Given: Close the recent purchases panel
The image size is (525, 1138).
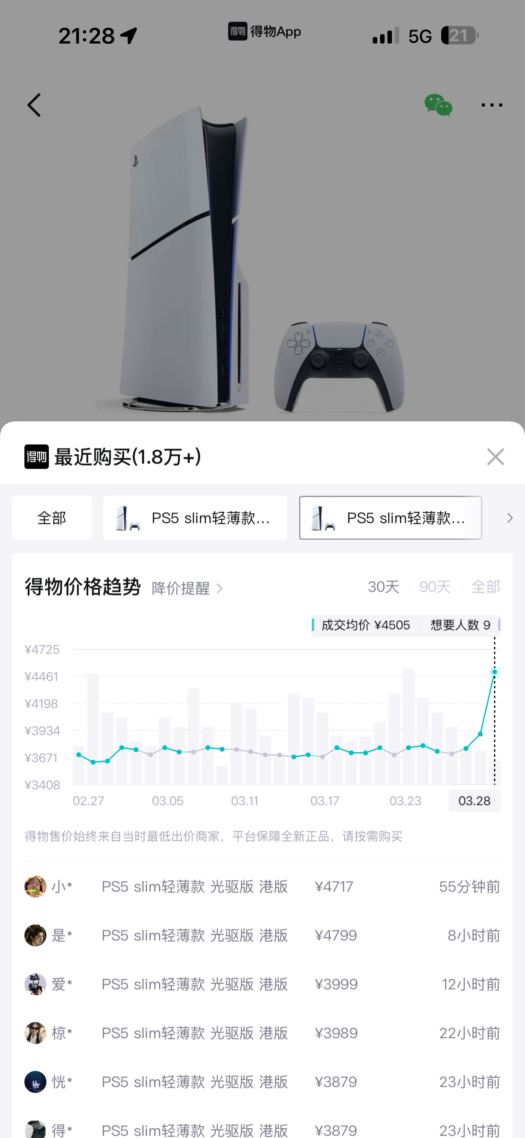Looking at the screenshot, I should (495, 457).
